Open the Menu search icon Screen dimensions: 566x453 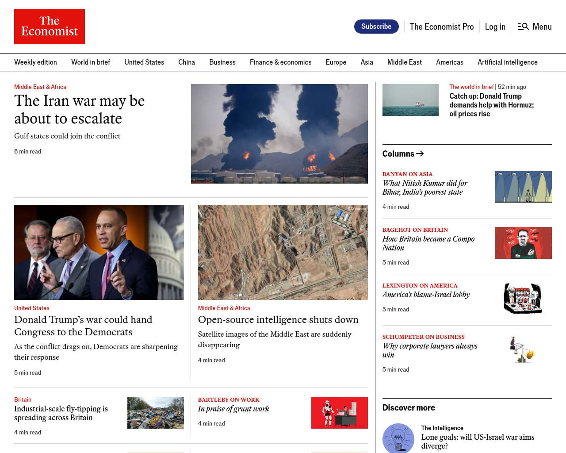pos(523,27)
